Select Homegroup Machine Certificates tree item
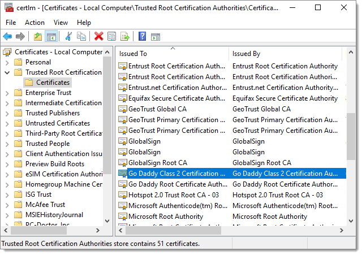This screenshot has height=255, width=362. [x=64, y=184]
